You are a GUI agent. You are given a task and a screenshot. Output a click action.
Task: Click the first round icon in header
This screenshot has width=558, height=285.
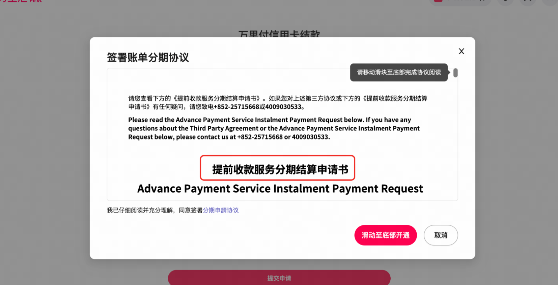(x=505, y=2)
